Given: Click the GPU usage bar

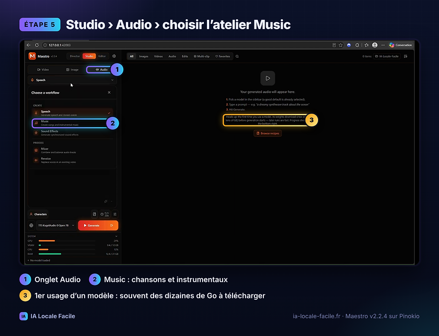Looking at the screenshot, I should (x=67, y=241).
